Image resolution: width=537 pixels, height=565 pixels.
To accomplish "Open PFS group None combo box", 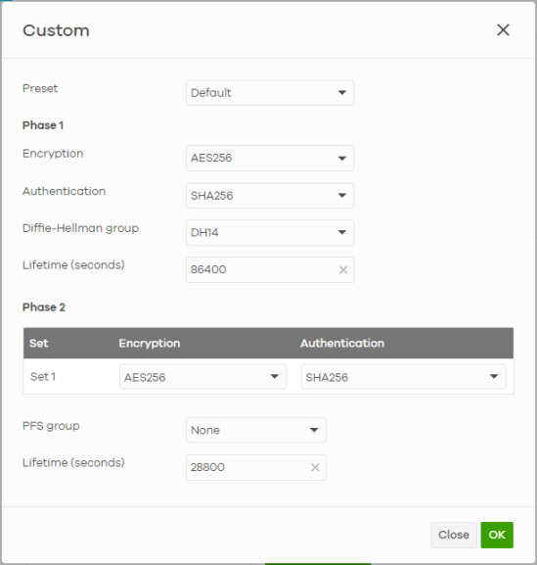I will pos(256,430).
